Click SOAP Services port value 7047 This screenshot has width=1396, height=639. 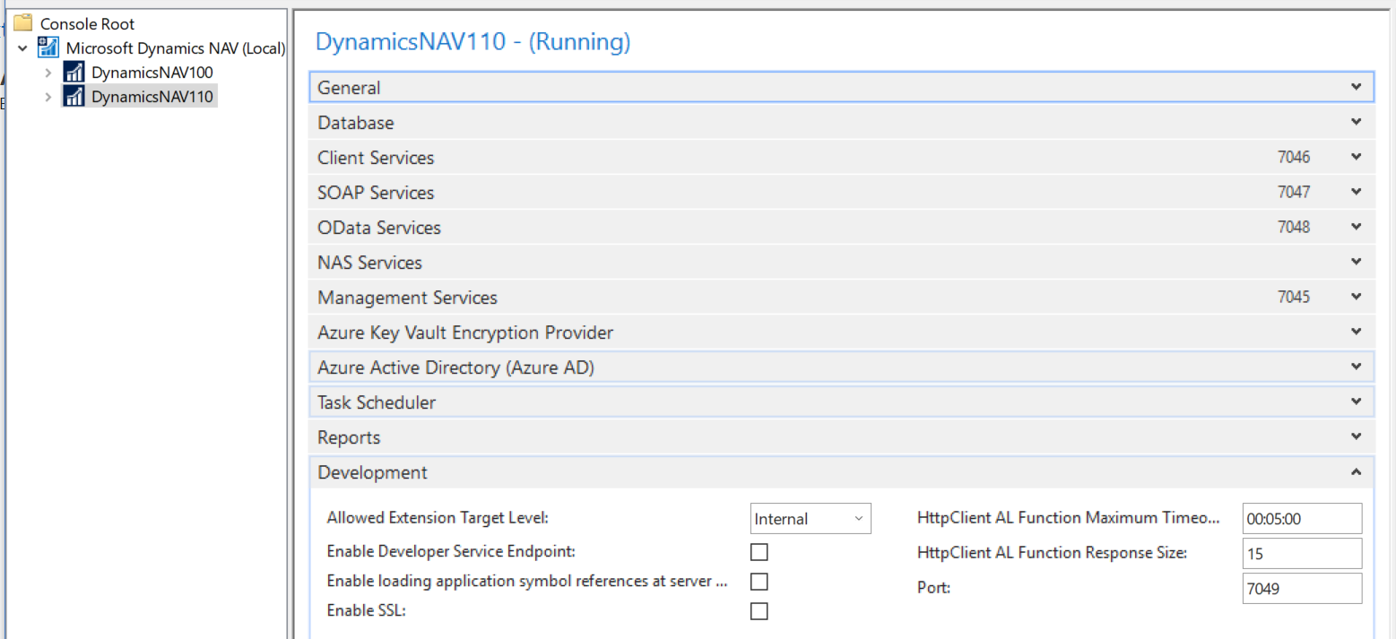click(1294, 192)
